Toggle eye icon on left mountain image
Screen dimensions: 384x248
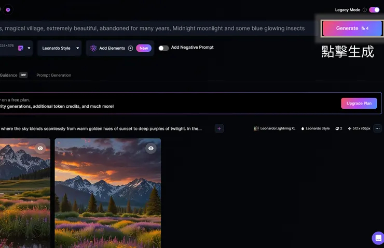[40, 148]
